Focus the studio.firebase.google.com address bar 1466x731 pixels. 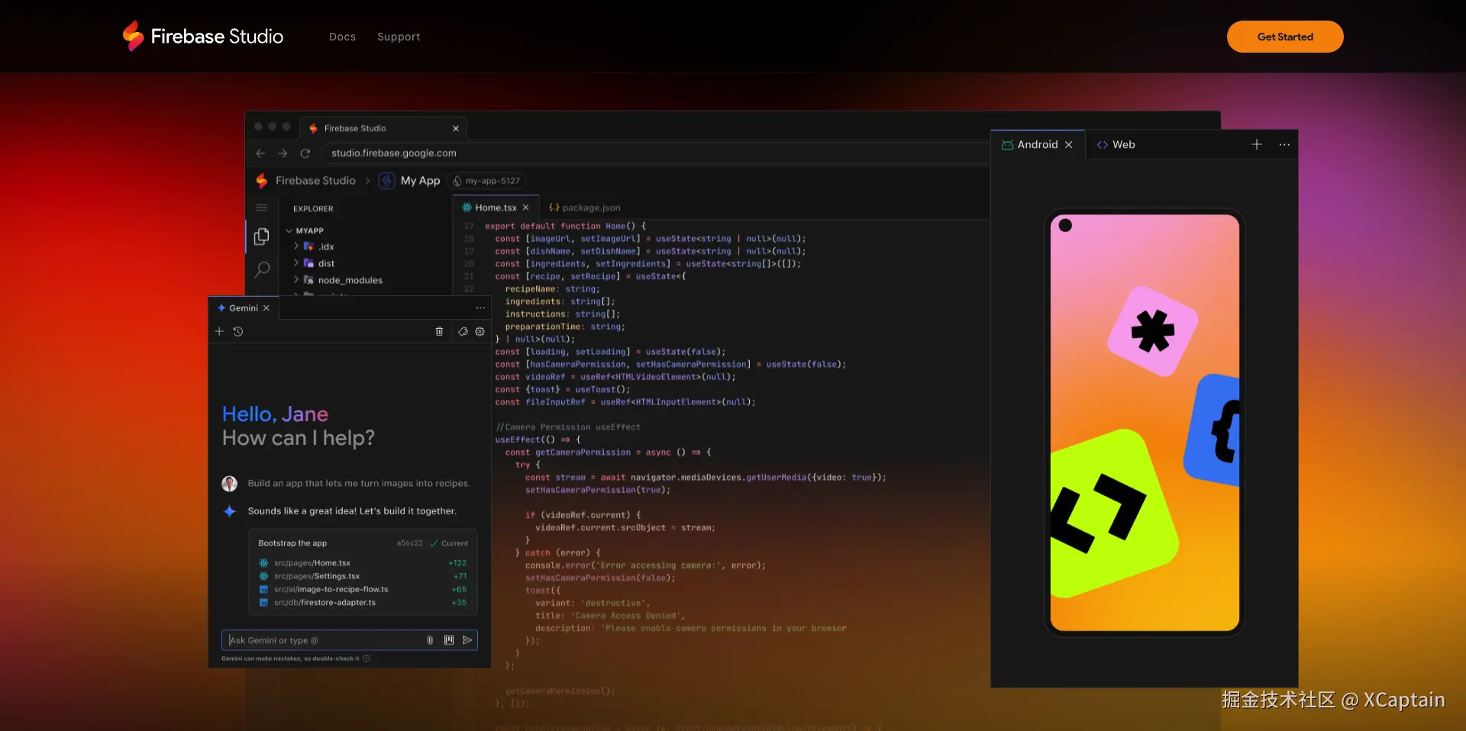[655, 153]
